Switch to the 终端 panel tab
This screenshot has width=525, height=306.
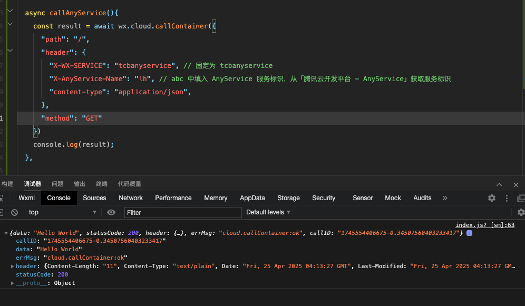click(x=101, y=184)
